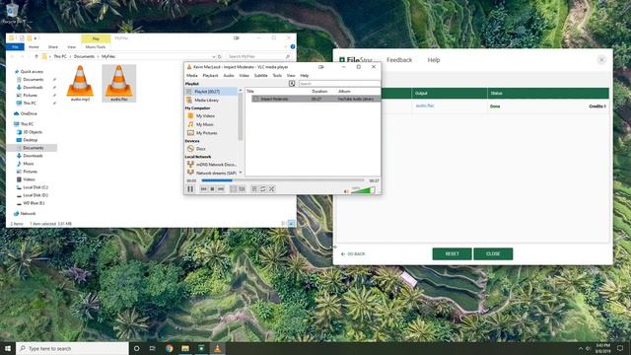The height and width of the screenshot is (355, 631).
Task: Go up one folder level in Explorer
Action: point(36,57)
